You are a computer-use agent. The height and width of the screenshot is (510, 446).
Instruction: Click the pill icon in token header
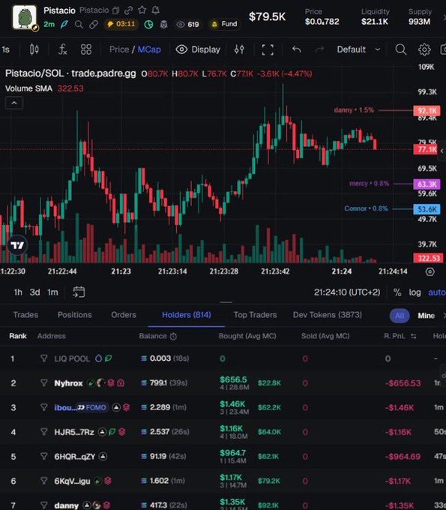(x=94, y=25)
